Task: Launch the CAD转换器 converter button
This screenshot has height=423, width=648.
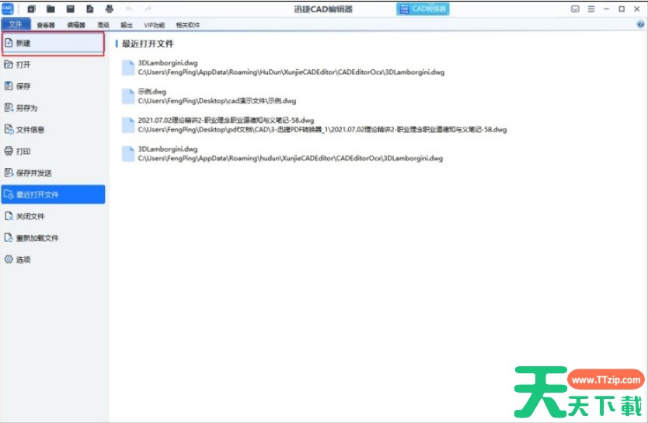Action: pos(423,9)
